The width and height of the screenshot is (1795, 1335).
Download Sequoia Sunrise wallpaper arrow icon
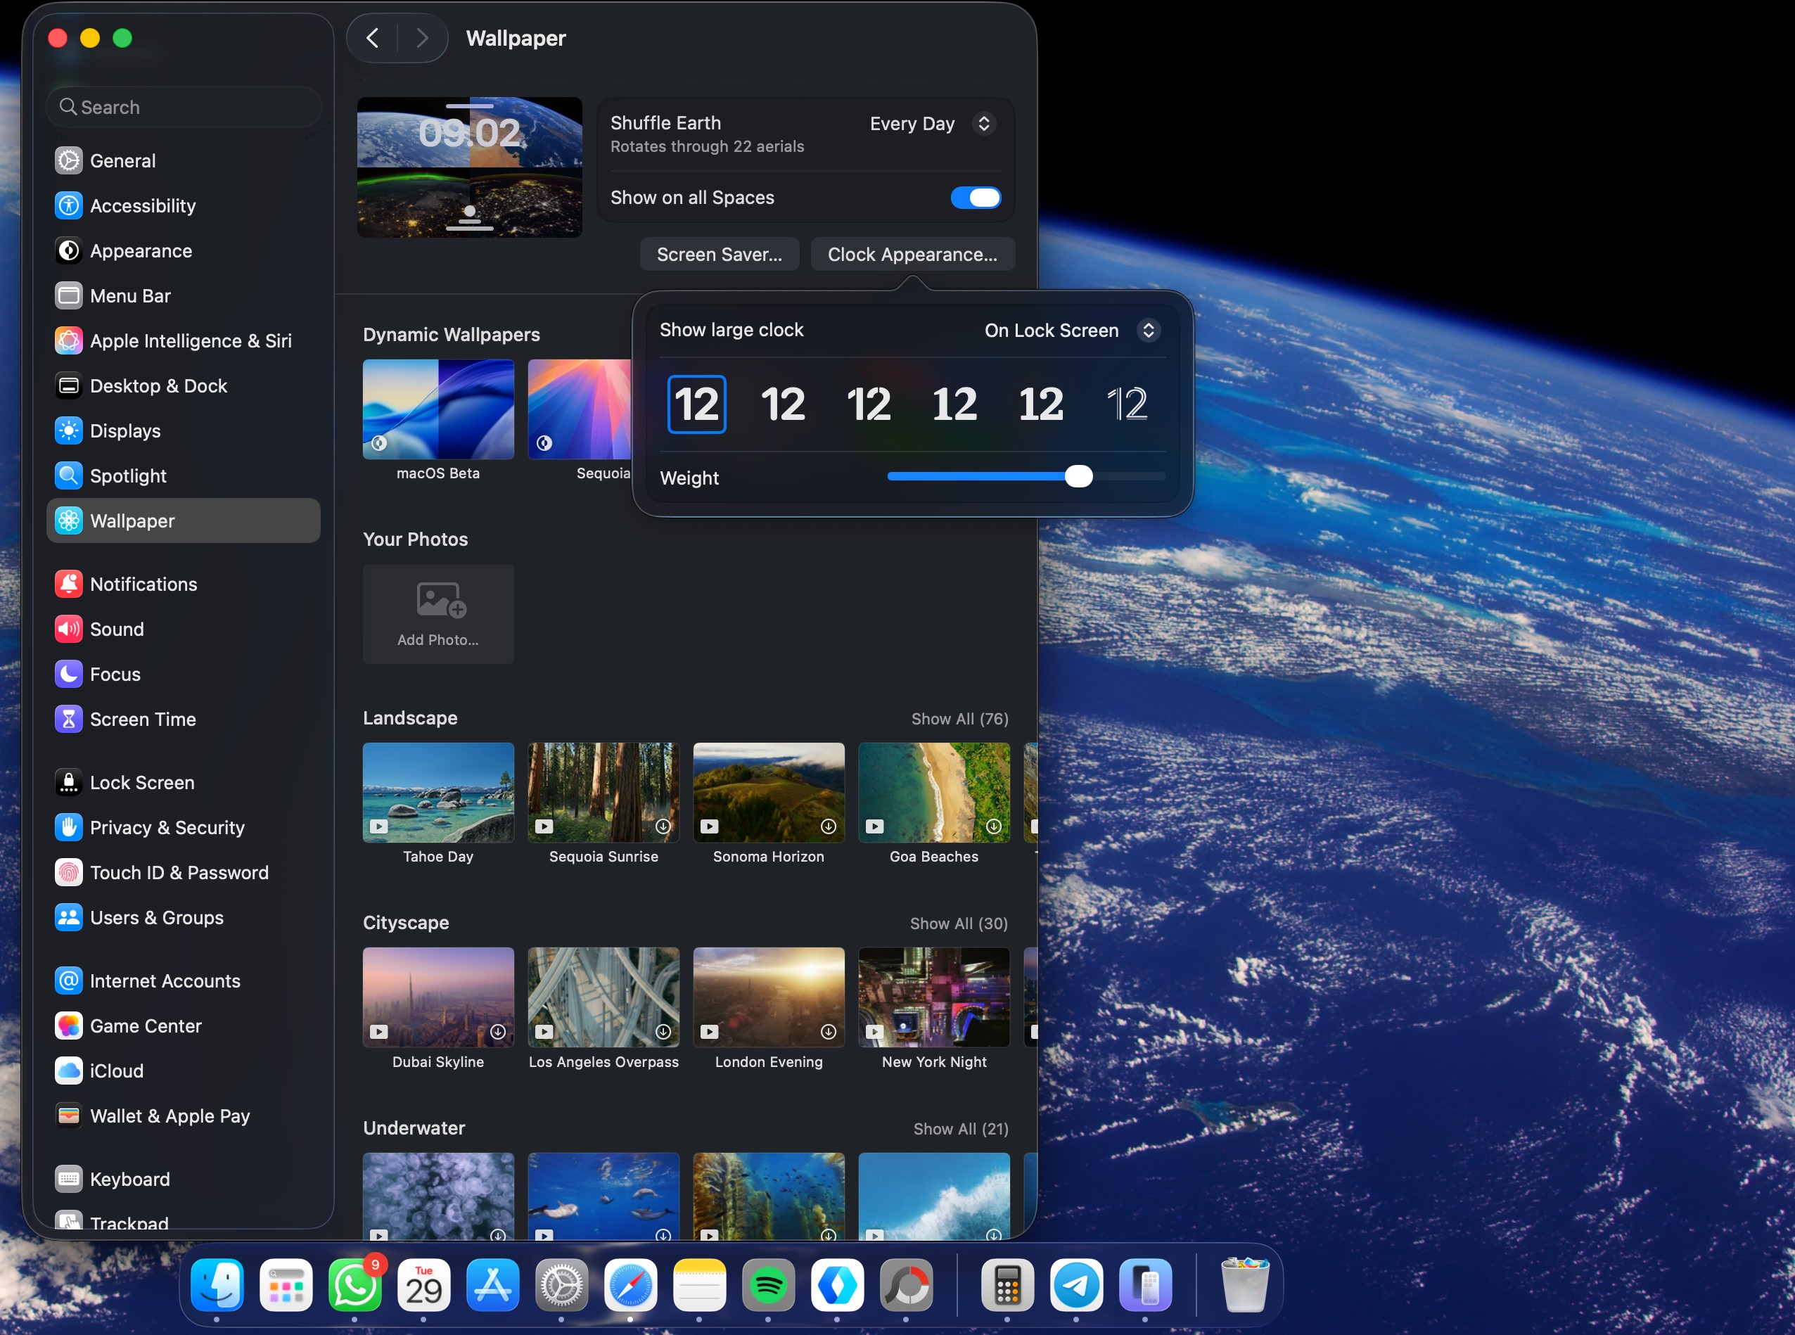pos(663,826)
